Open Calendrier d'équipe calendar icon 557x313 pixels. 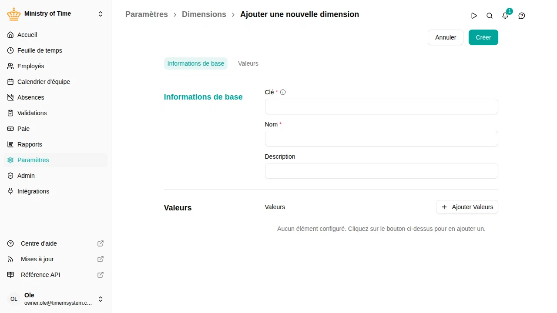coord(10,82)
